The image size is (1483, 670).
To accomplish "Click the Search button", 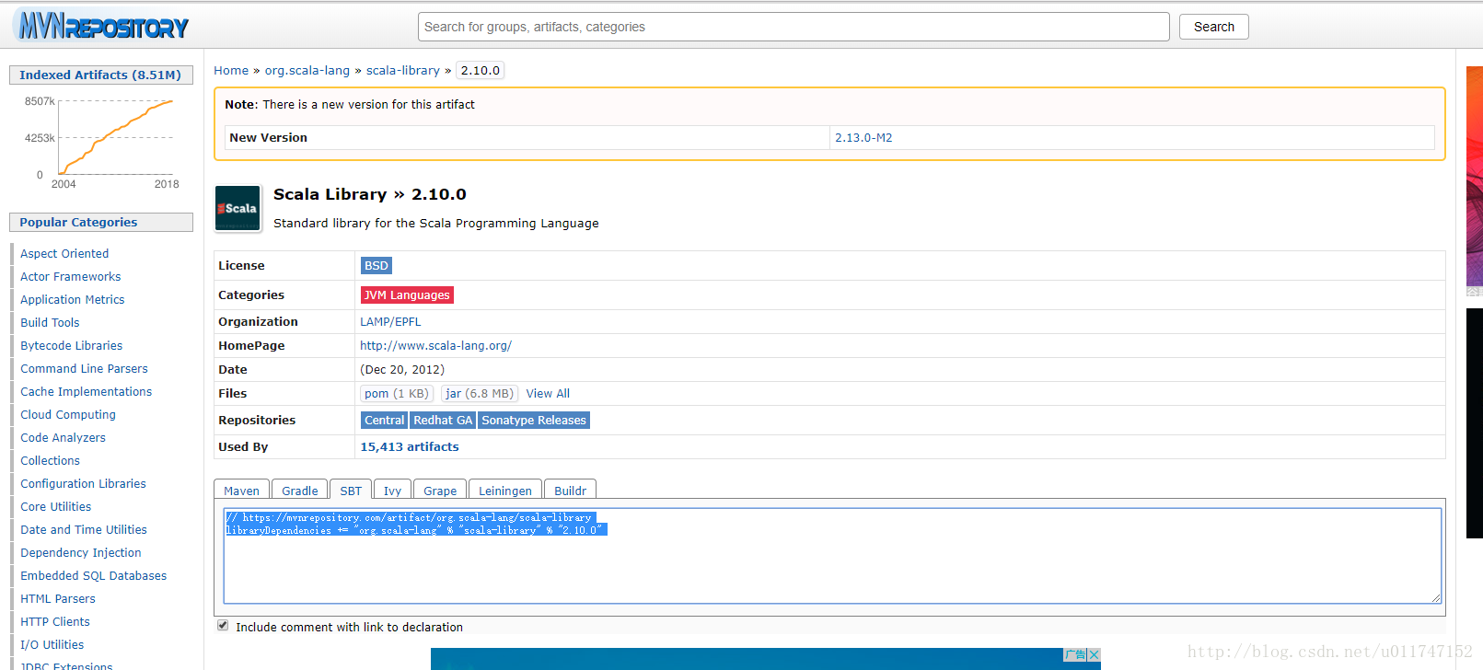I will click(1213, 27).
